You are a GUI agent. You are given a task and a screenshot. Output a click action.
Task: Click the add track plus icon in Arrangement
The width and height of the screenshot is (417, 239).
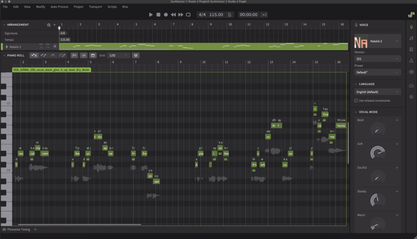tap(55, 25)
